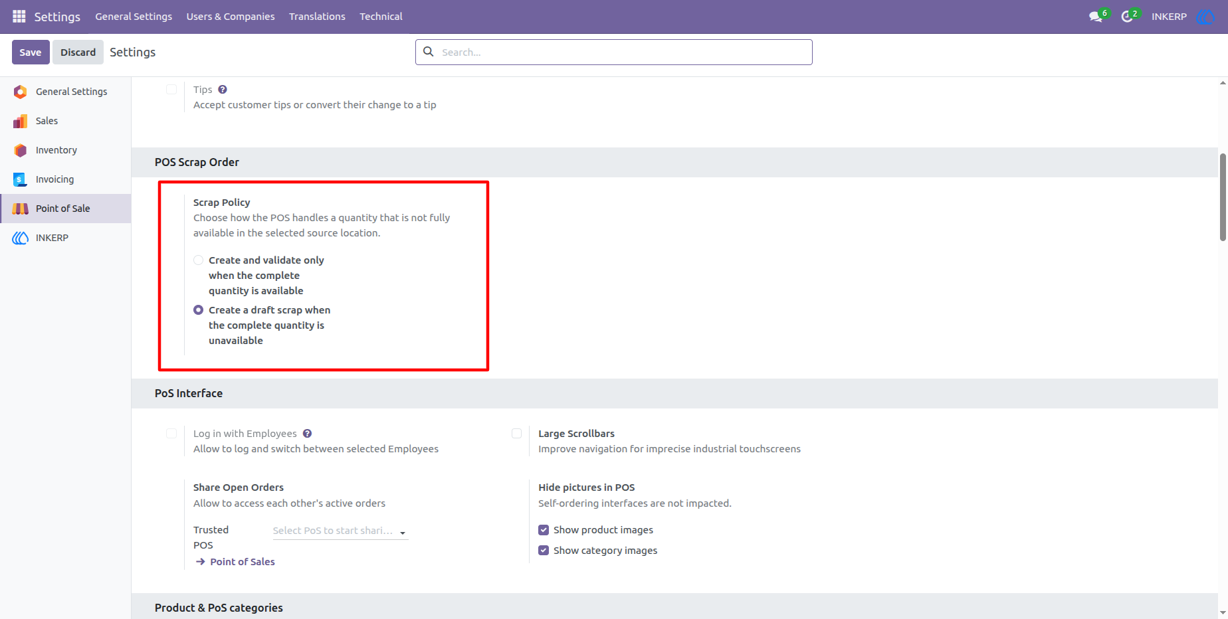Enable Log in with Employees checkbox

click(171, 434)
